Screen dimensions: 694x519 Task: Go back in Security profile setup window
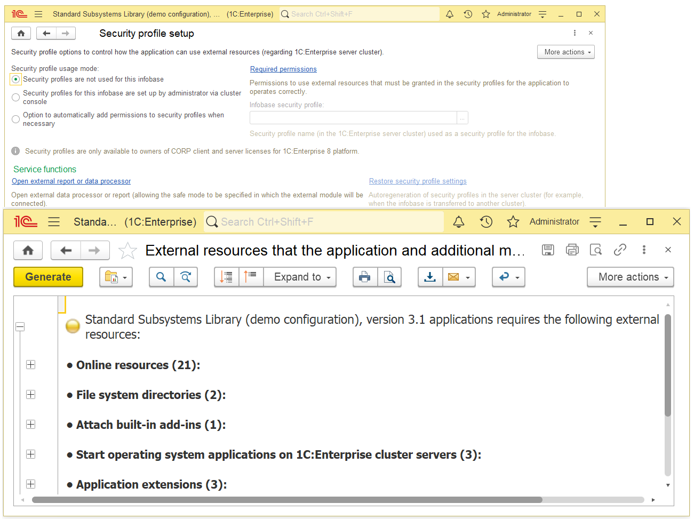click(x=46, y=34)
